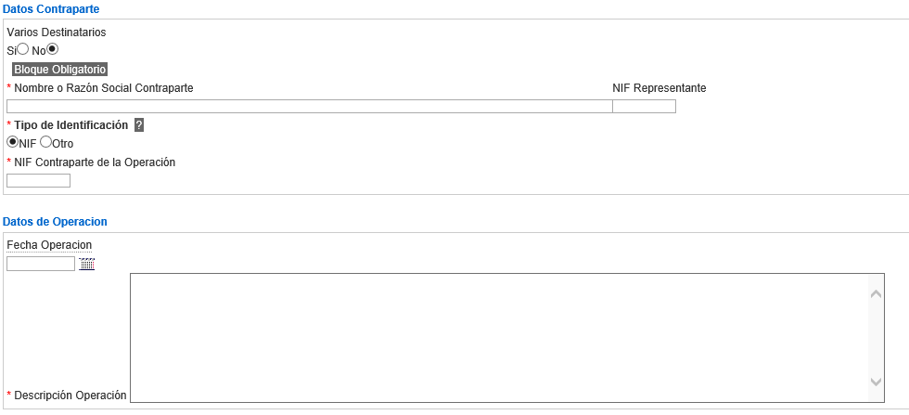
Task: Focus the Nombre o Razón Social Contraparte field
Action: pos(310,106)
